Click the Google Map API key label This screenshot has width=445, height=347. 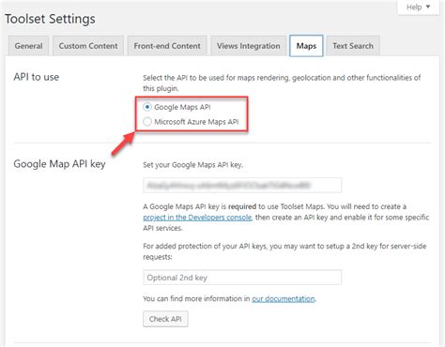click(x=59, y=164)
